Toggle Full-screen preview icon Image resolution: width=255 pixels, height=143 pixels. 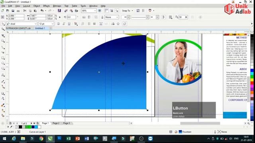100,11
